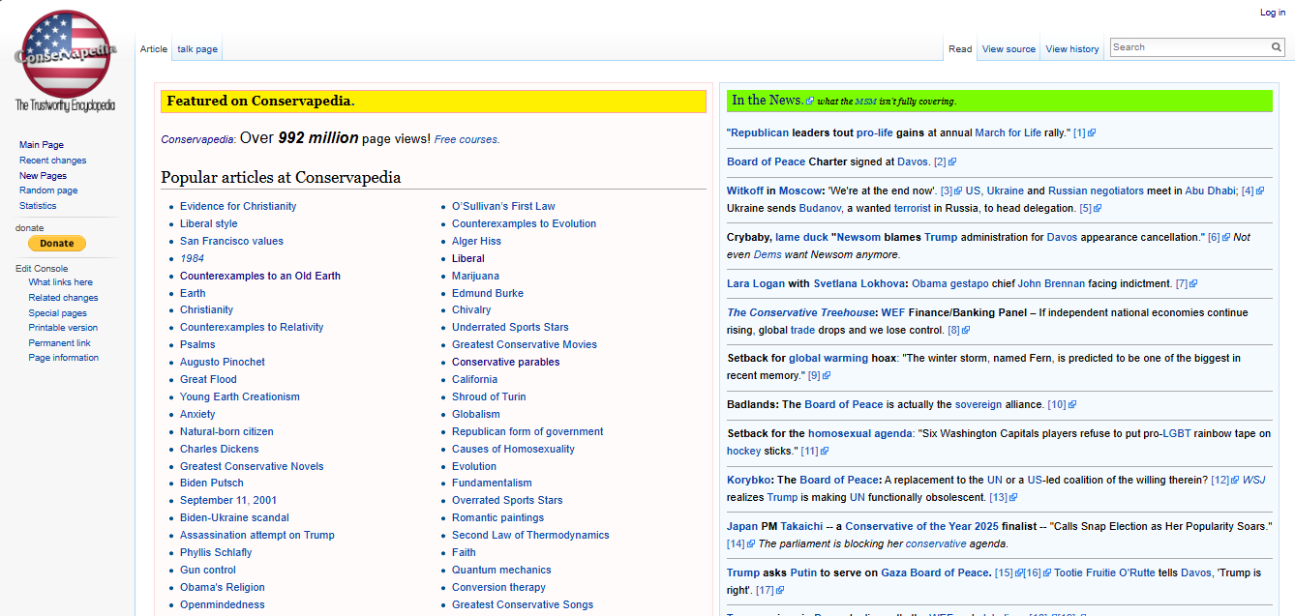Select 'What links here' in sidebar
The height and width of the screenshot is (616, 1295).
61,282
